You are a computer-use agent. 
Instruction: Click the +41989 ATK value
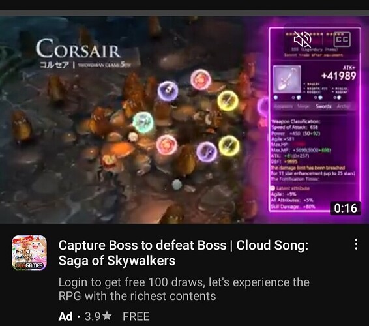pyautogui.click(x=338, y=76)
